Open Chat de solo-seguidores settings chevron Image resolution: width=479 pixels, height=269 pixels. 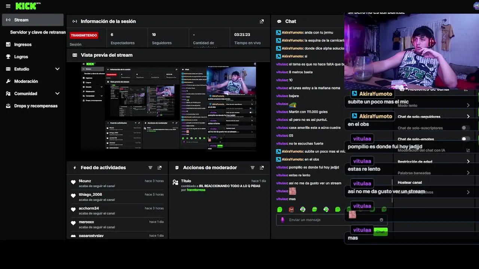[x=468, y=117]
